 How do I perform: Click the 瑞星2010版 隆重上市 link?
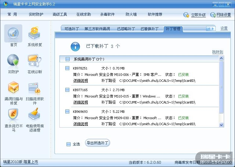(x=21, y=162)
